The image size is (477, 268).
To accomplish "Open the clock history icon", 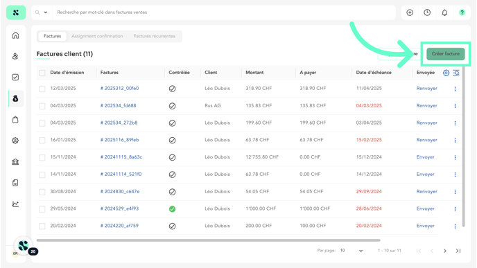I will point(427,12).
